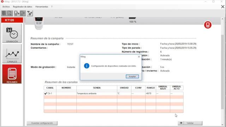Click the 'Resumen de la campaña' heading
226x127 pixels.
click(x=47, y=38)
